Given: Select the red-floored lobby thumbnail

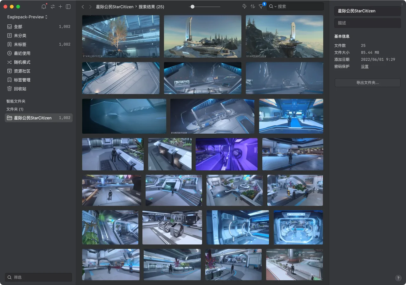Looking at the screenshot, I should (x=295, y=264).
